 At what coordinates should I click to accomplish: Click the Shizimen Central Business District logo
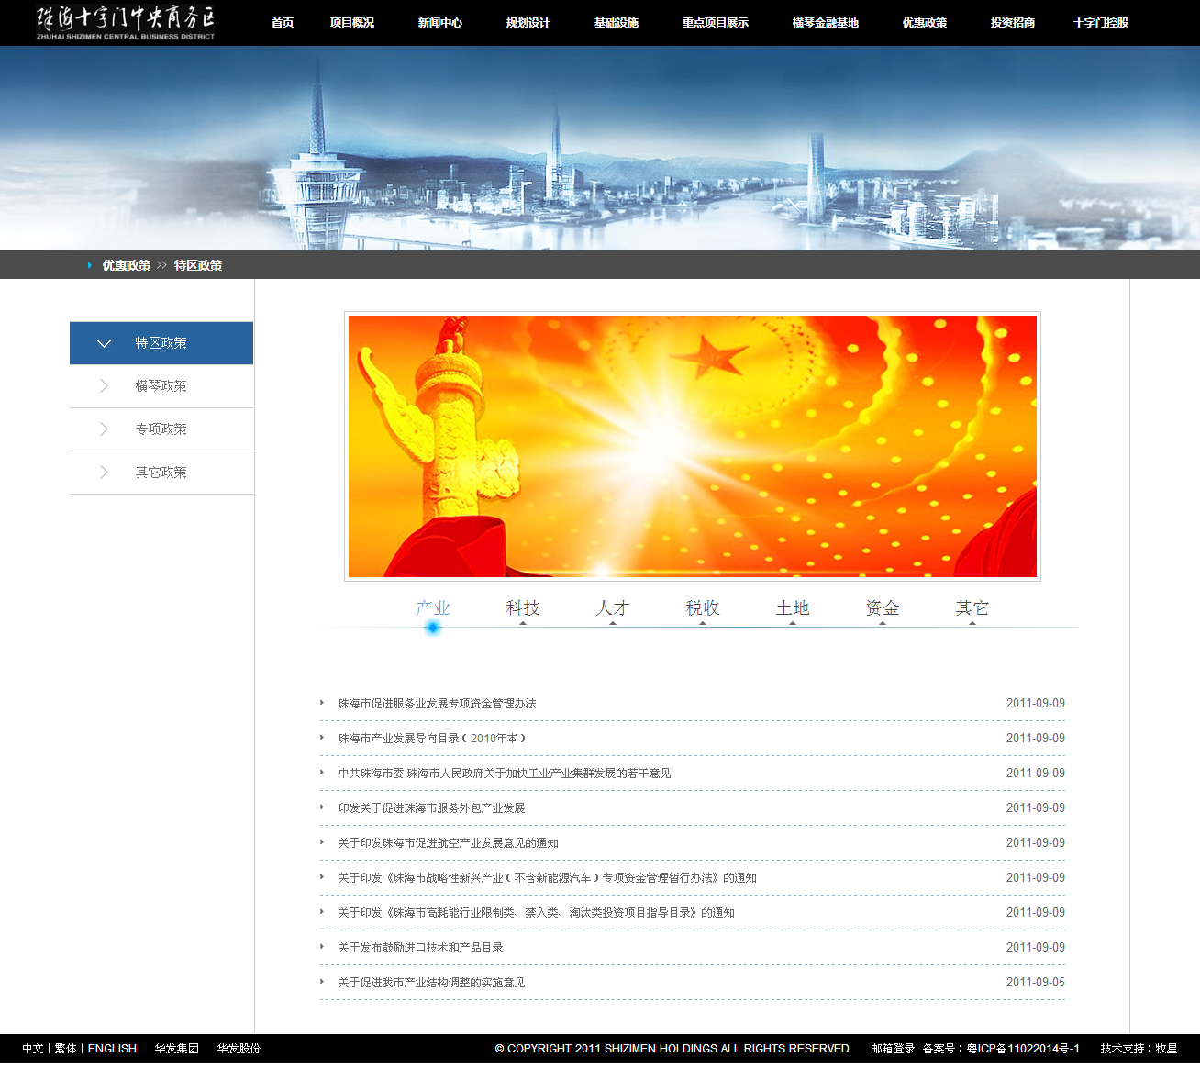pyautogui.click(x=126, y=22)
